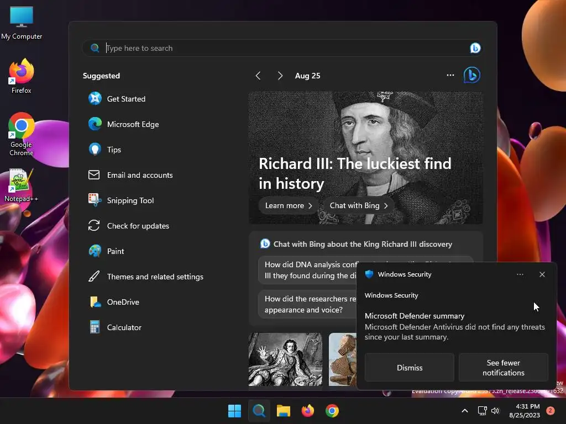This screenshot has width=566, height=424.
Task: Go to previous day's search highlight
Action: pyautogui.click(x=258, y=76)
